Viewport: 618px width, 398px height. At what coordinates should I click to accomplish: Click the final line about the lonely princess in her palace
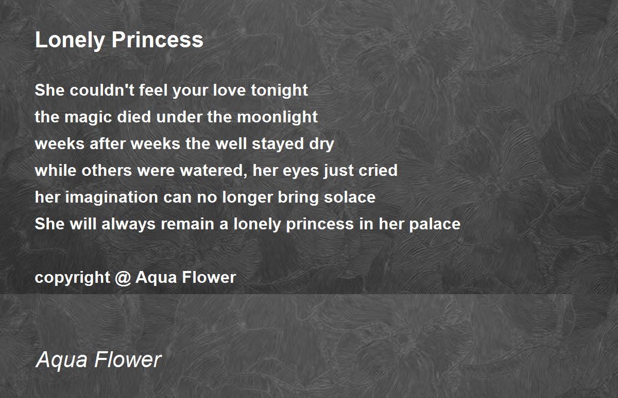[x=248, y=224]
